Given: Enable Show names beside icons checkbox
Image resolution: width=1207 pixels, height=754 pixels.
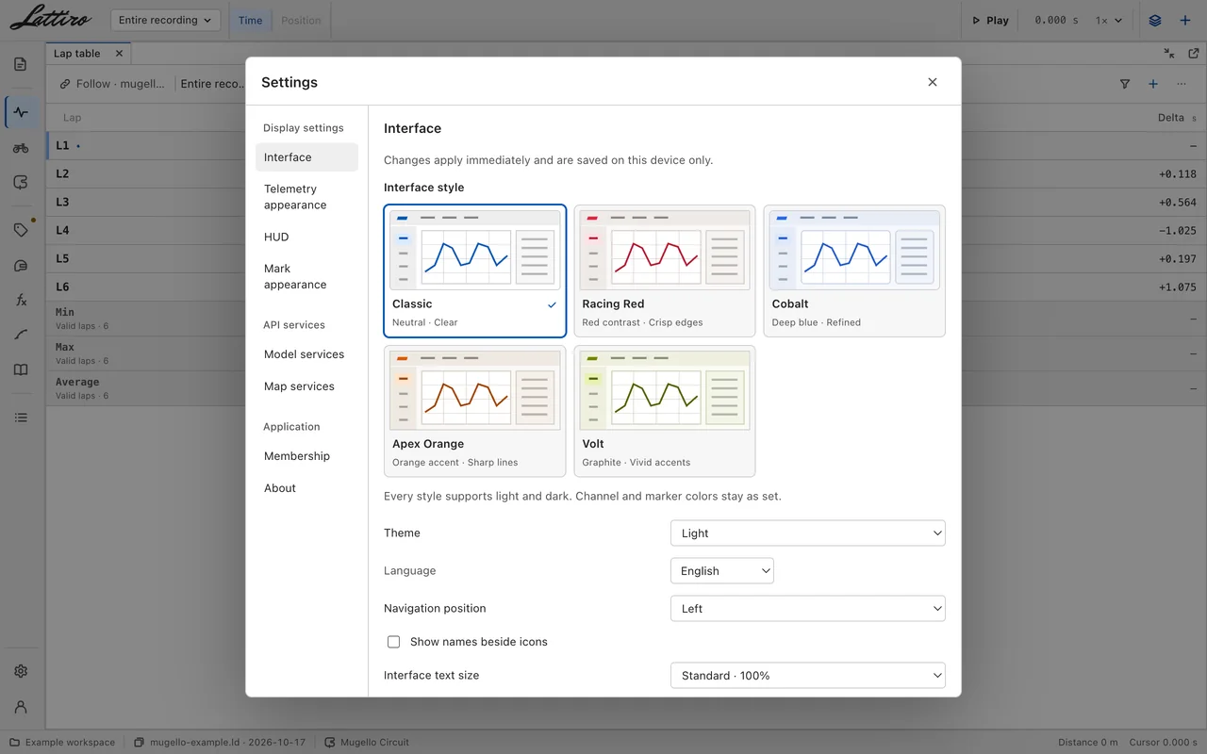Looking at the screenshot, I should [394, 642].
